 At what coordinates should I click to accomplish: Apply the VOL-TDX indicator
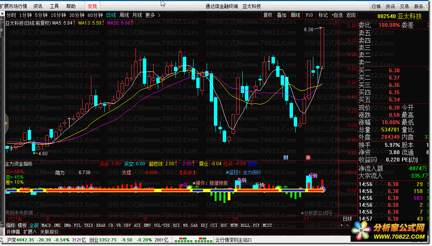[162, 225]
